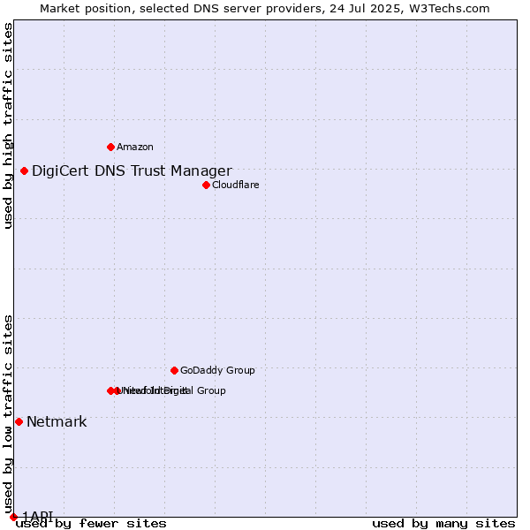Click the GoDaddy Group red data point
This screenshot has width=530, height=530.
(174, 370)
